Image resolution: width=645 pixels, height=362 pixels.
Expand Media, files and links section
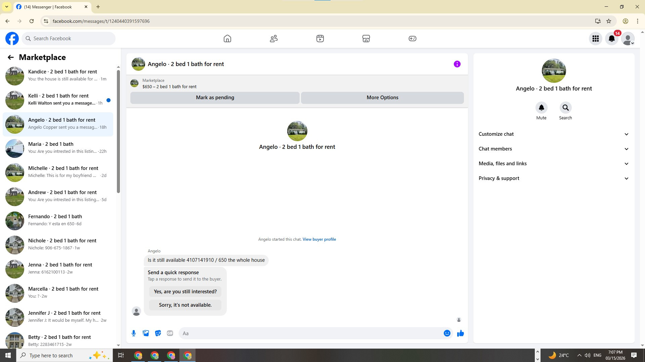click(554, 164)
